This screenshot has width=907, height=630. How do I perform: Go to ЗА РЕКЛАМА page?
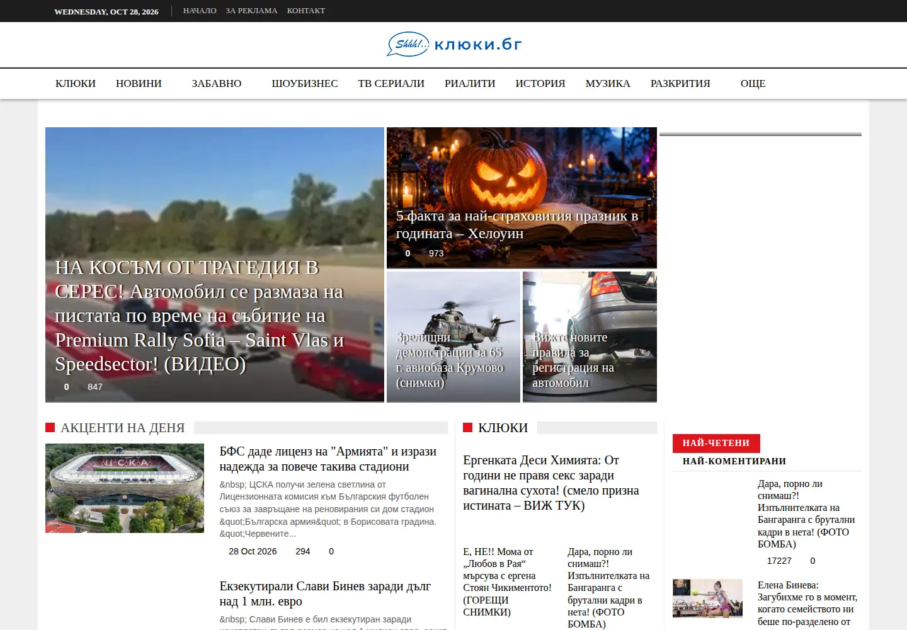pos(251,11)
